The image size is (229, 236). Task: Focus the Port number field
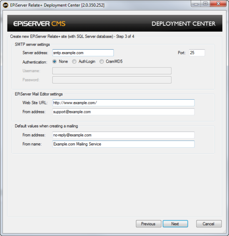tap(197, 53)
